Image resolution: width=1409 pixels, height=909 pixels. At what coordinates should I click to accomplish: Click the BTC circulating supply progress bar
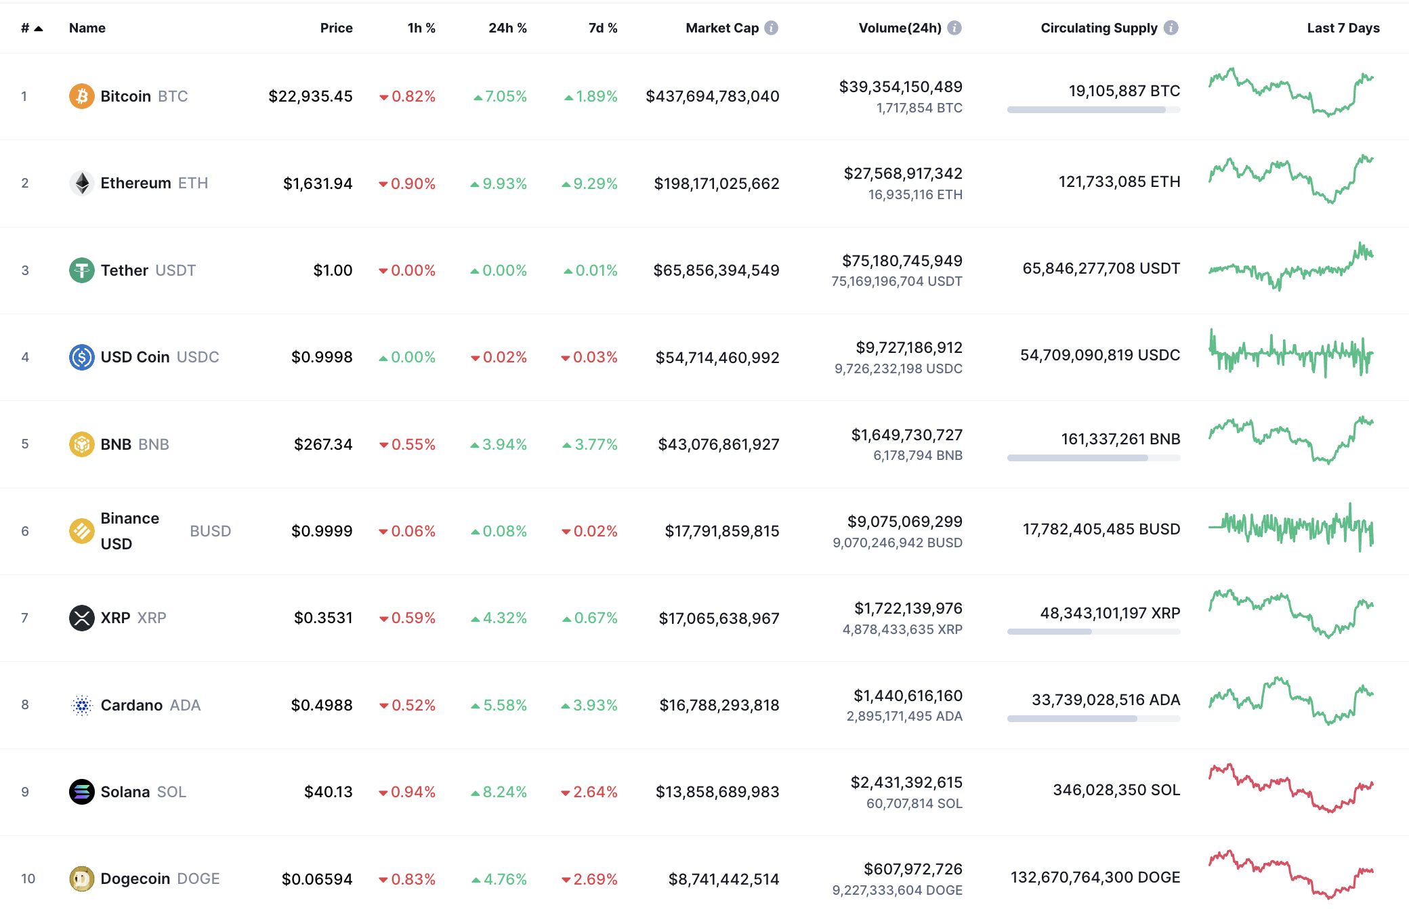(1093, 108)
